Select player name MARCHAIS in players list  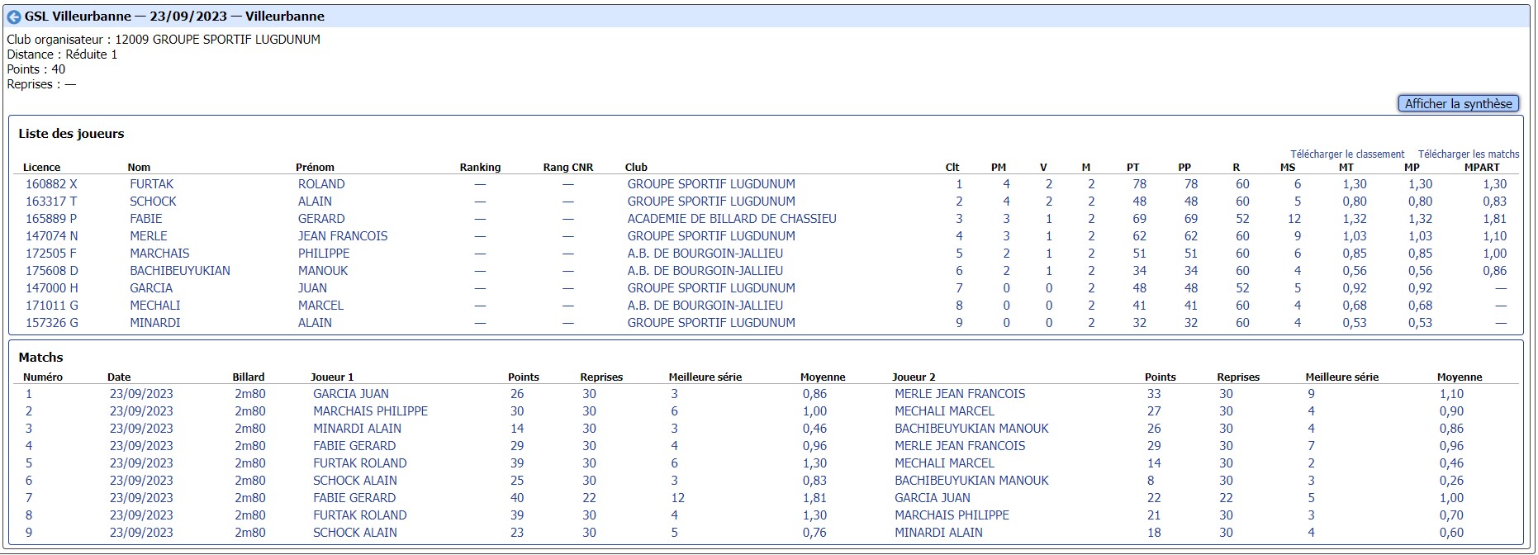click(x=159, y=254)
